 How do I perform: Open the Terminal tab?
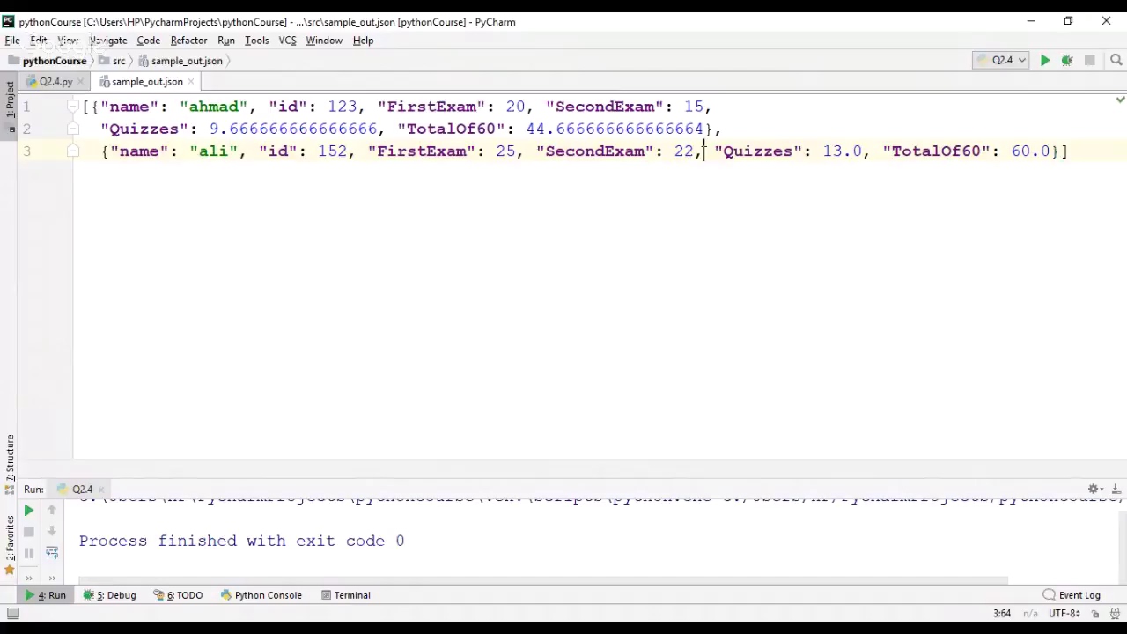click(344, 595)
